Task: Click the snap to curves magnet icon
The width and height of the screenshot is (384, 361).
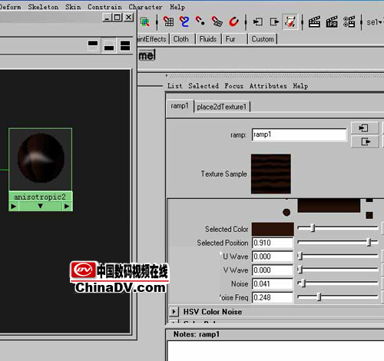Action: pyautogui.click(x=184, y=22)
